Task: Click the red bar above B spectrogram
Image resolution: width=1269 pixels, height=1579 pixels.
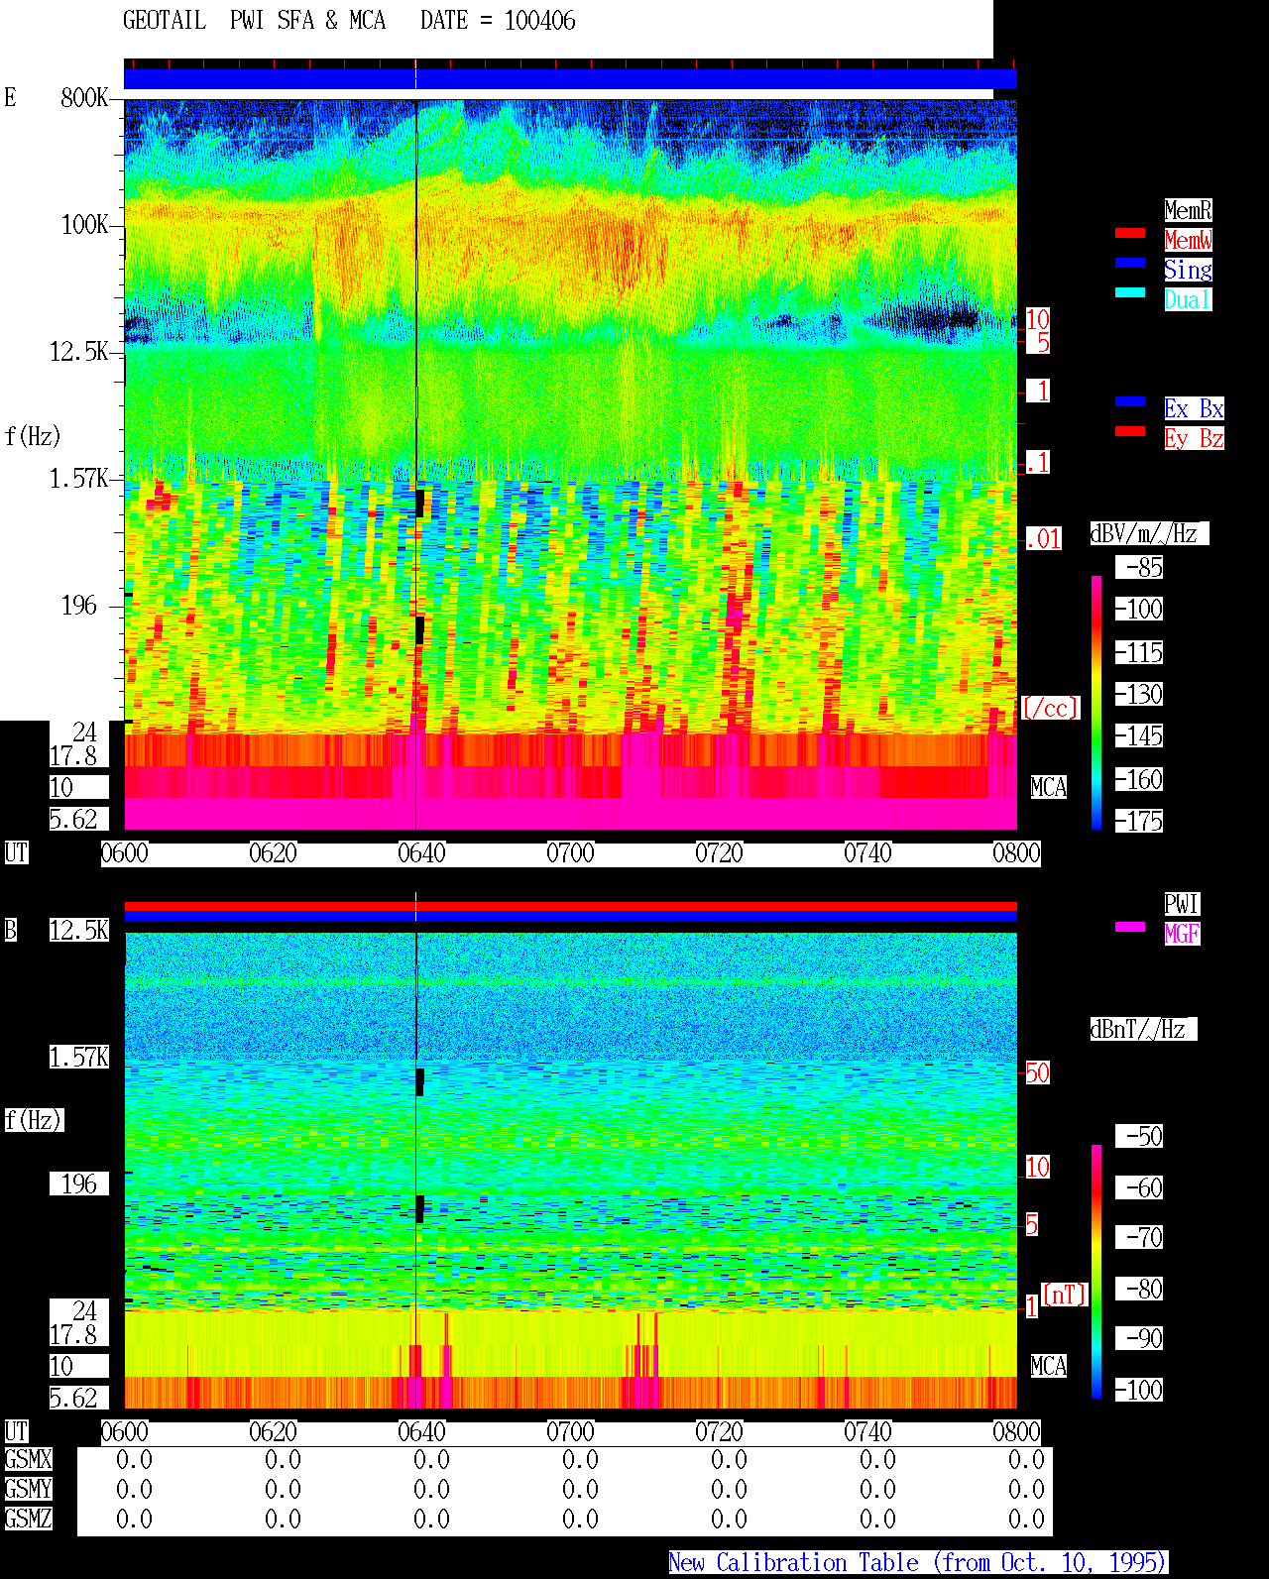Action: coord(570,906)
